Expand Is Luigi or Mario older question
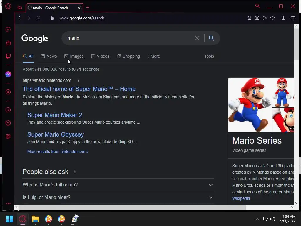Viewport: 301px width, 226px height. click(118, 197)
